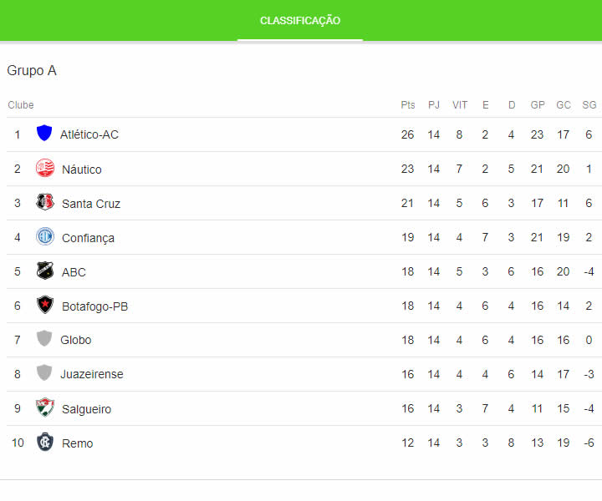This screenshot has height=501, width=602.
Task: Click the Pts column header
Action: (x=408, y=105)
